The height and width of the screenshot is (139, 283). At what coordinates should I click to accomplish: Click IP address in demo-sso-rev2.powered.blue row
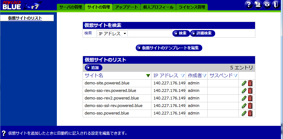[x=169, y=98]
